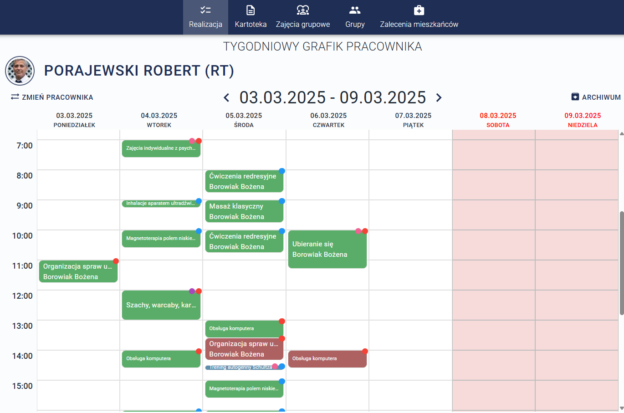Click Robert Porajewski's profile photo

point(20,71)
